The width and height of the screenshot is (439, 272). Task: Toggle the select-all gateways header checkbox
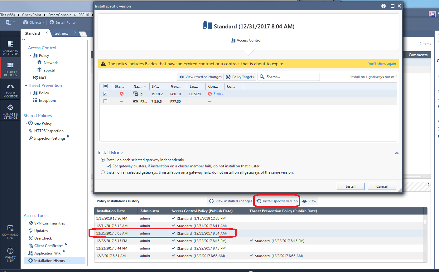tap(105, 86)
